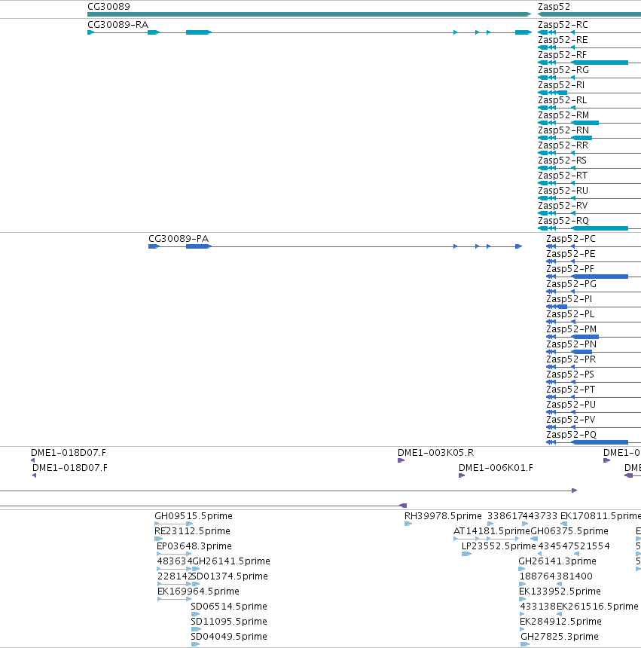This screenshot has height=648, width=641.
Task: Open the AT14181.5prime EST
Action: tap(492, 531)
